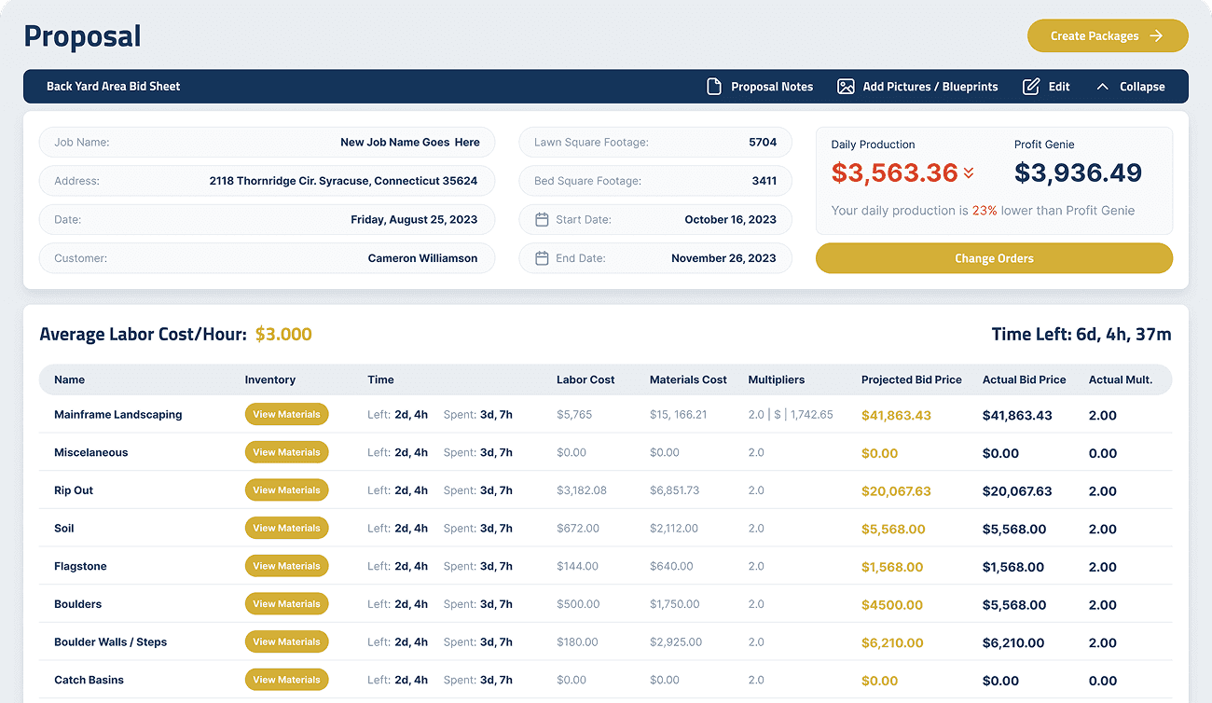Select the Rip Out row name
This screenshot has width=1212, height=703.
click(74, 490)
